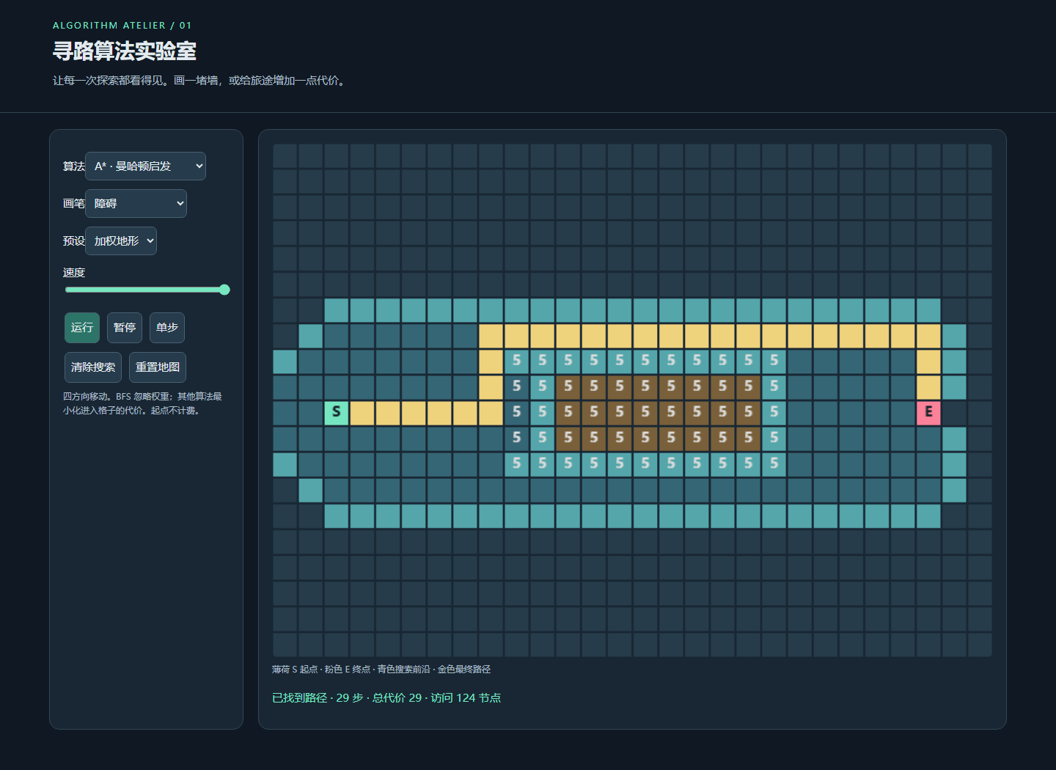The width and height of the screenshot is (1056, 770).
Task: Click the legend text below the grid
Action: tap(381, 669)
